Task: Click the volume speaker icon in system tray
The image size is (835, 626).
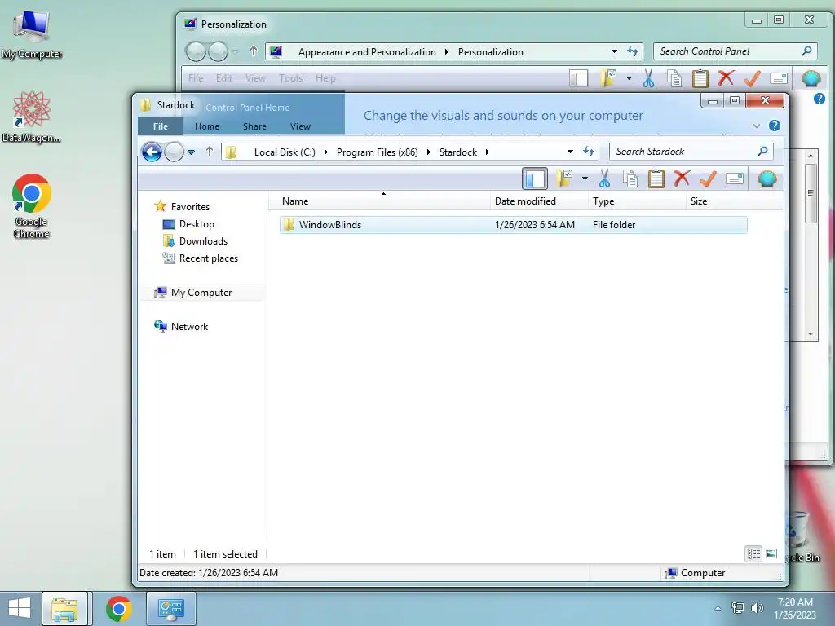Action: [757, 608]
